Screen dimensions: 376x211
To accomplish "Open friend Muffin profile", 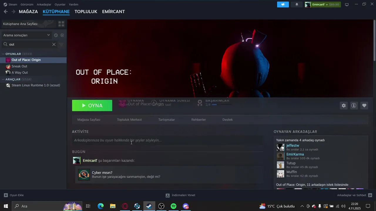I will pyautogui.click(x=292, y=172).
